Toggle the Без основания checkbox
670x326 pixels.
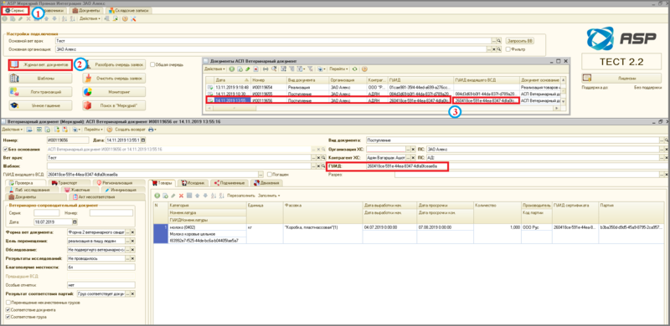pos(6,150)
